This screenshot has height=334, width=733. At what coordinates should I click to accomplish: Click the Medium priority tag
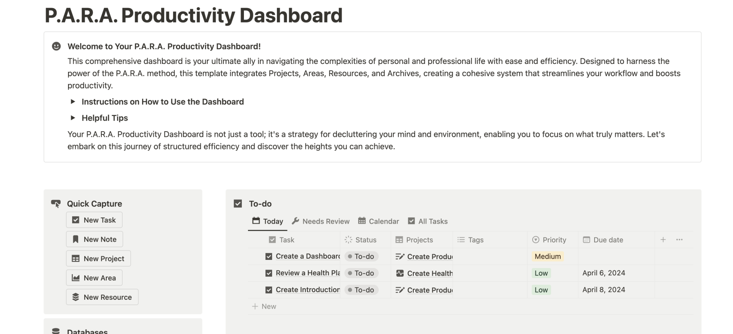[x=548, y=257]
